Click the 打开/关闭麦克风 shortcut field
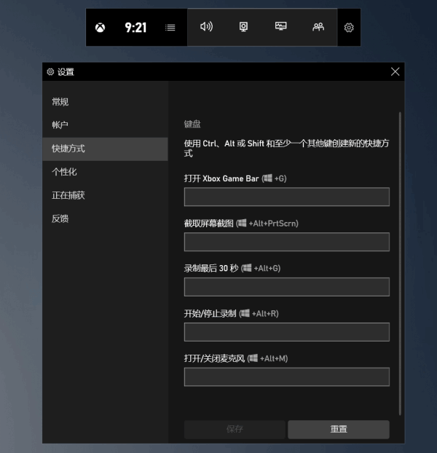This screenshot has height=453, width=437. [x=286, y=377]
